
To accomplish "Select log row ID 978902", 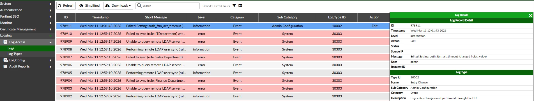I will [223, 96].
